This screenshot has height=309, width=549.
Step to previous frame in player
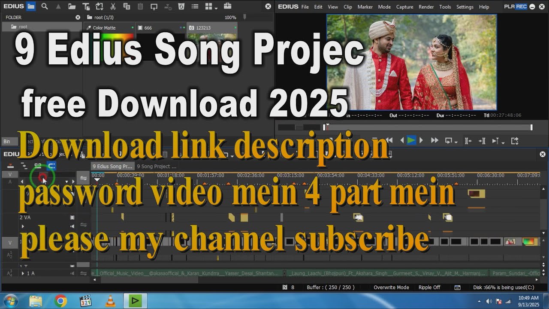pyautogui.click(x=402, y=140)
